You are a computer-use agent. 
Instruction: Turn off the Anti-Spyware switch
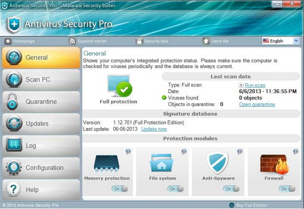pyautogui.click(x=231, y=188)
